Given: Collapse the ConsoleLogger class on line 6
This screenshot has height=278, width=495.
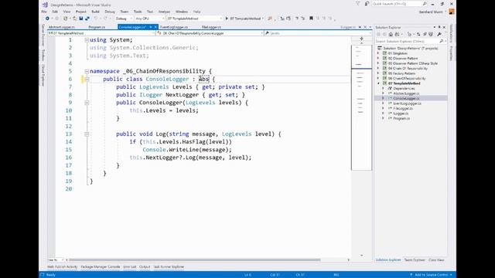Looking at the screenshot, I should tap(87, 80).
